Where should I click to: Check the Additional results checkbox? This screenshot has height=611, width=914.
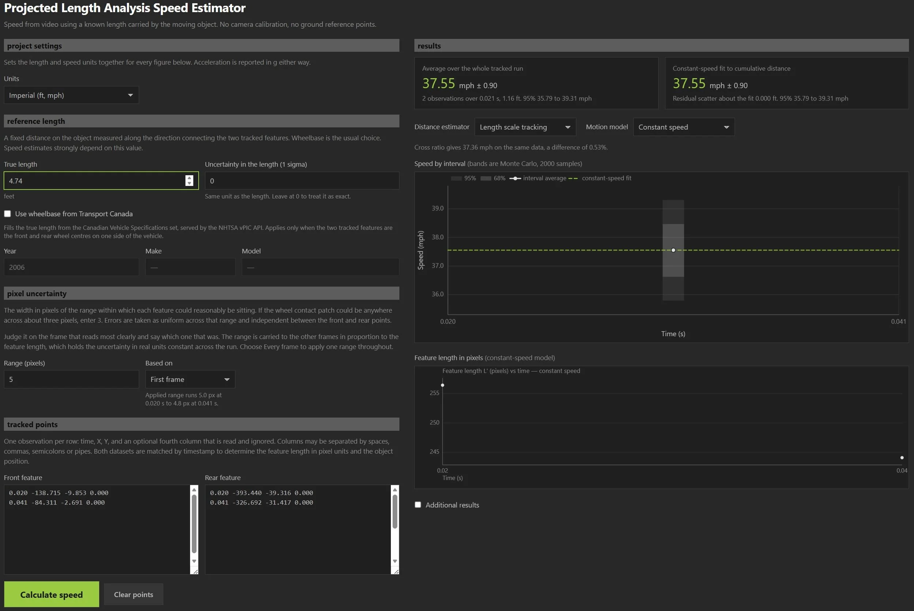tap(418, 505)
